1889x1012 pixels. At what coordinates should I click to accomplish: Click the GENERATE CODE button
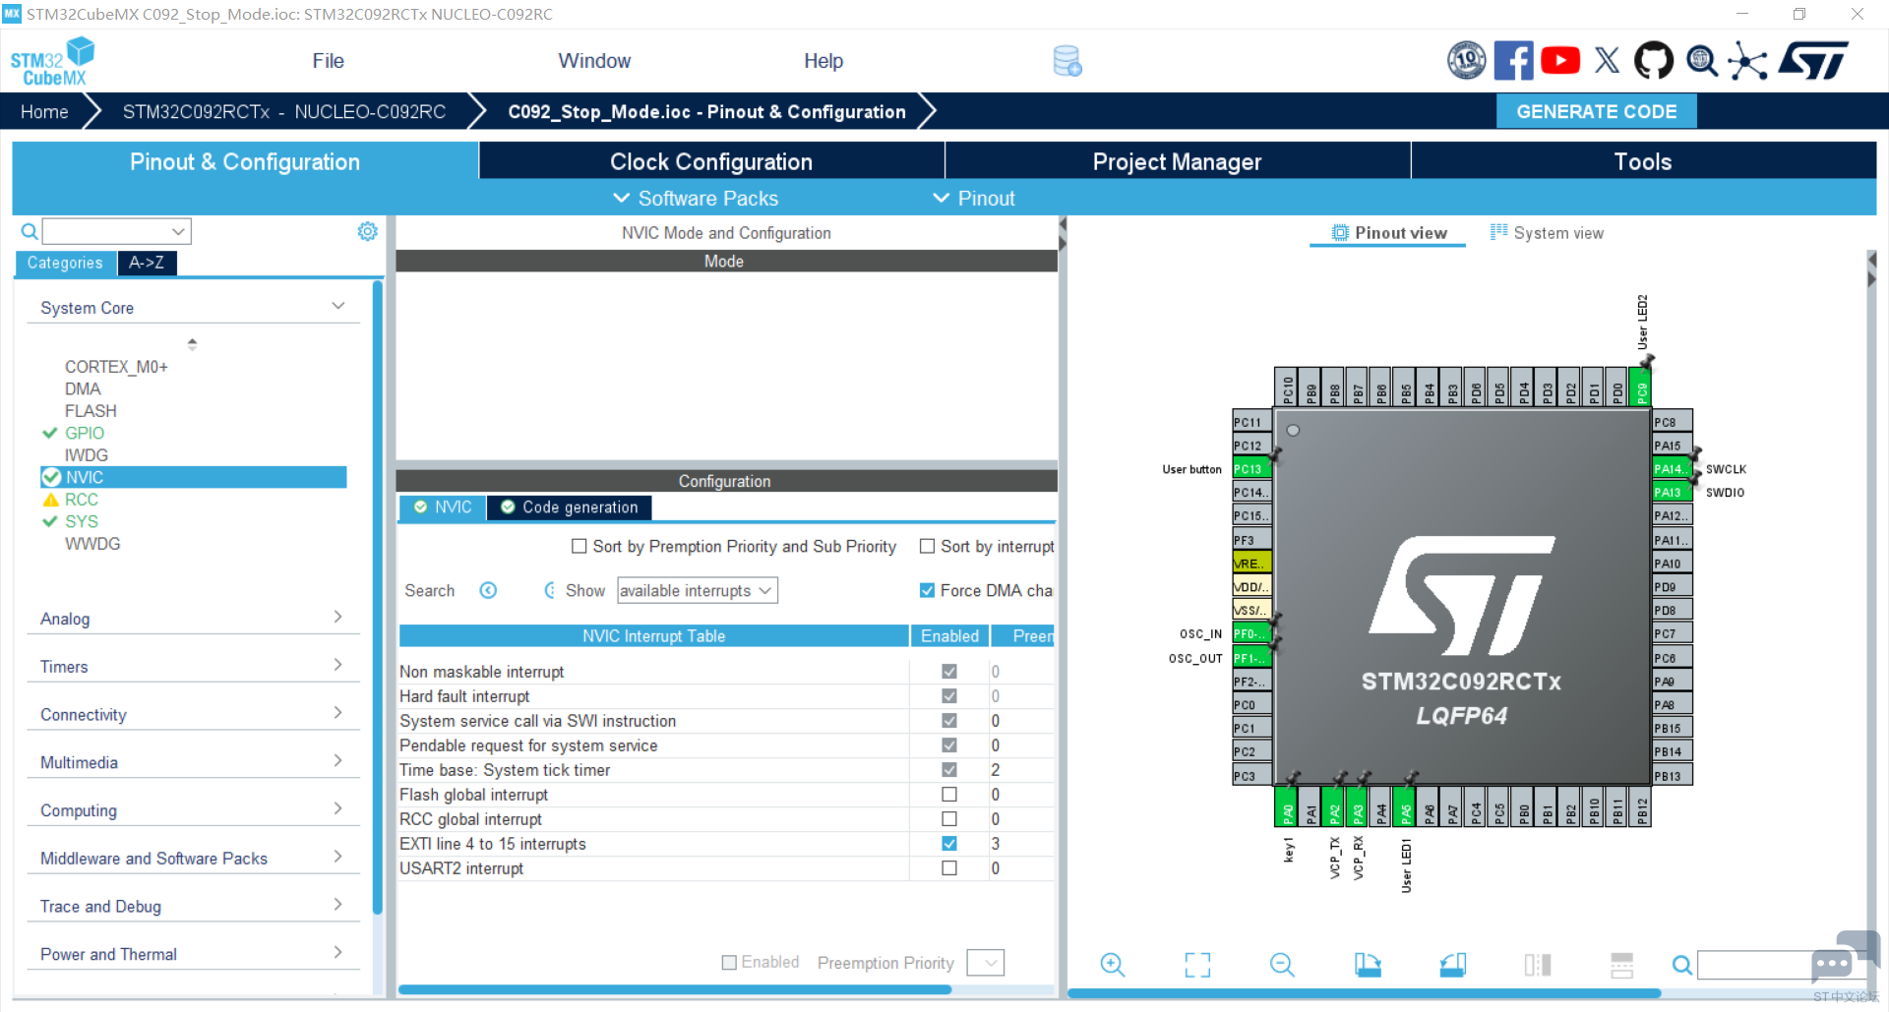point(1597,111)
